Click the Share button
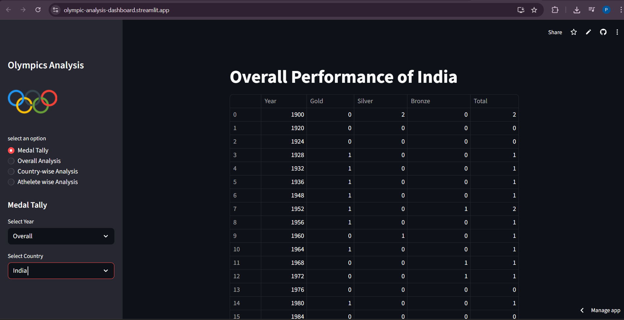 (555, 32)
